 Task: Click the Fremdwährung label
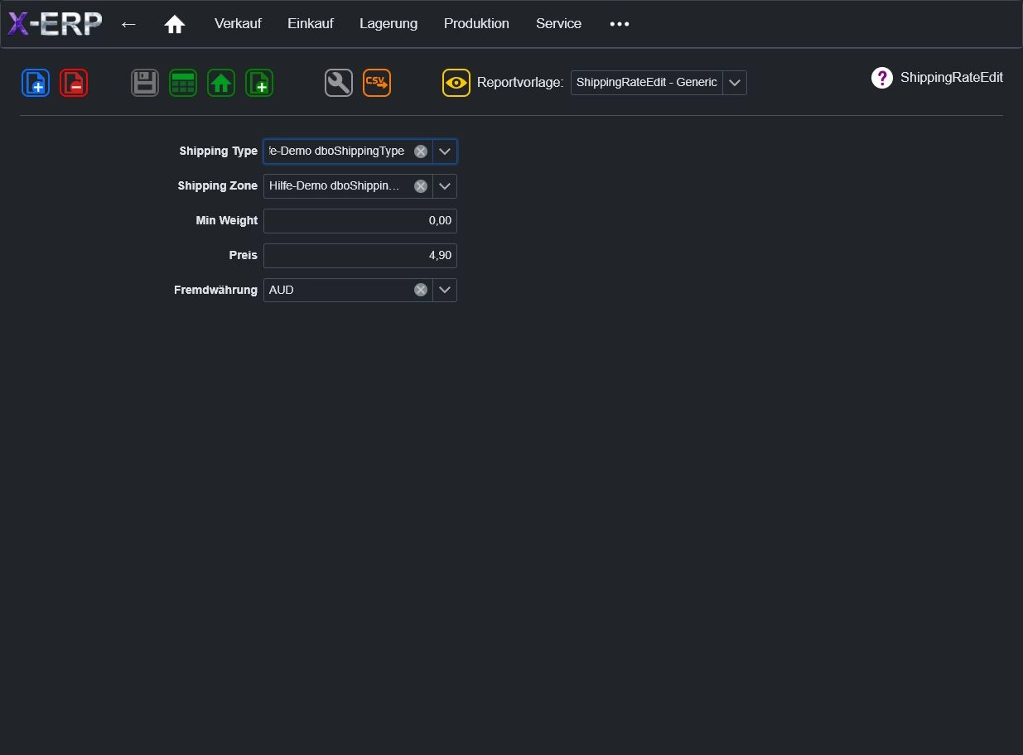pos(216,291)
